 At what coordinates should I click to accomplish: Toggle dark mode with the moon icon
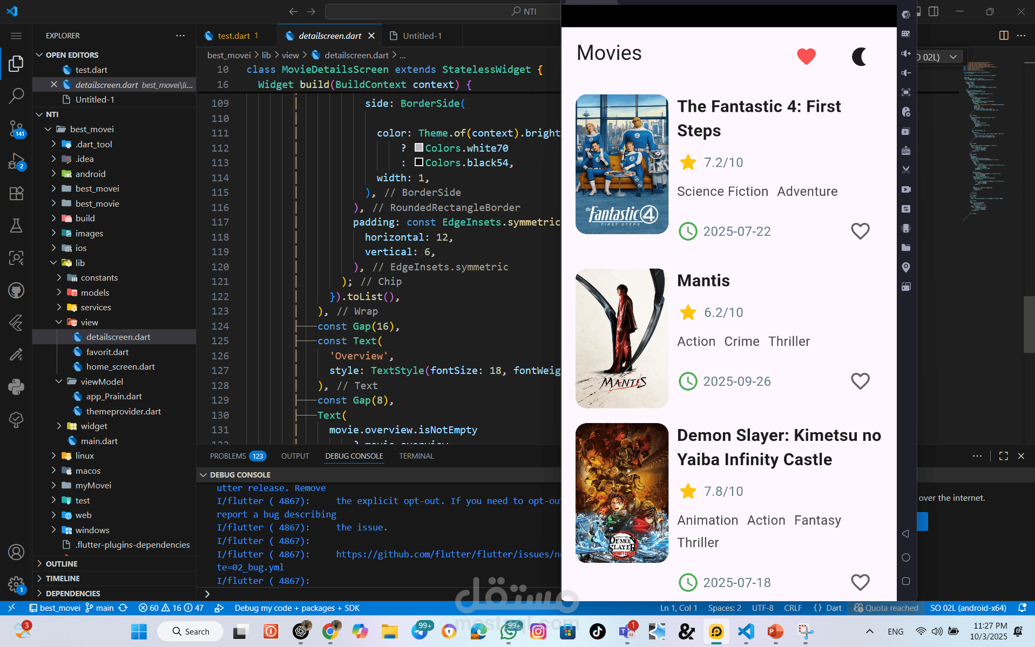pos(859,56)
